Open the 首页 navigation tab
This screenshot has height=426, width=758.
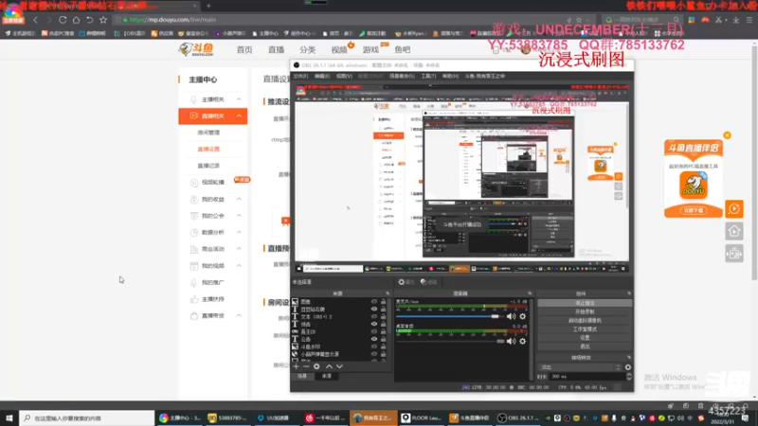pos(244,50)
